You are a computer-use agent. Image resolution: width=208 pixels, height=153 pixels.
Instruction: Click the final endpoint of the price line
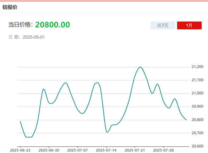click(186, 120)
